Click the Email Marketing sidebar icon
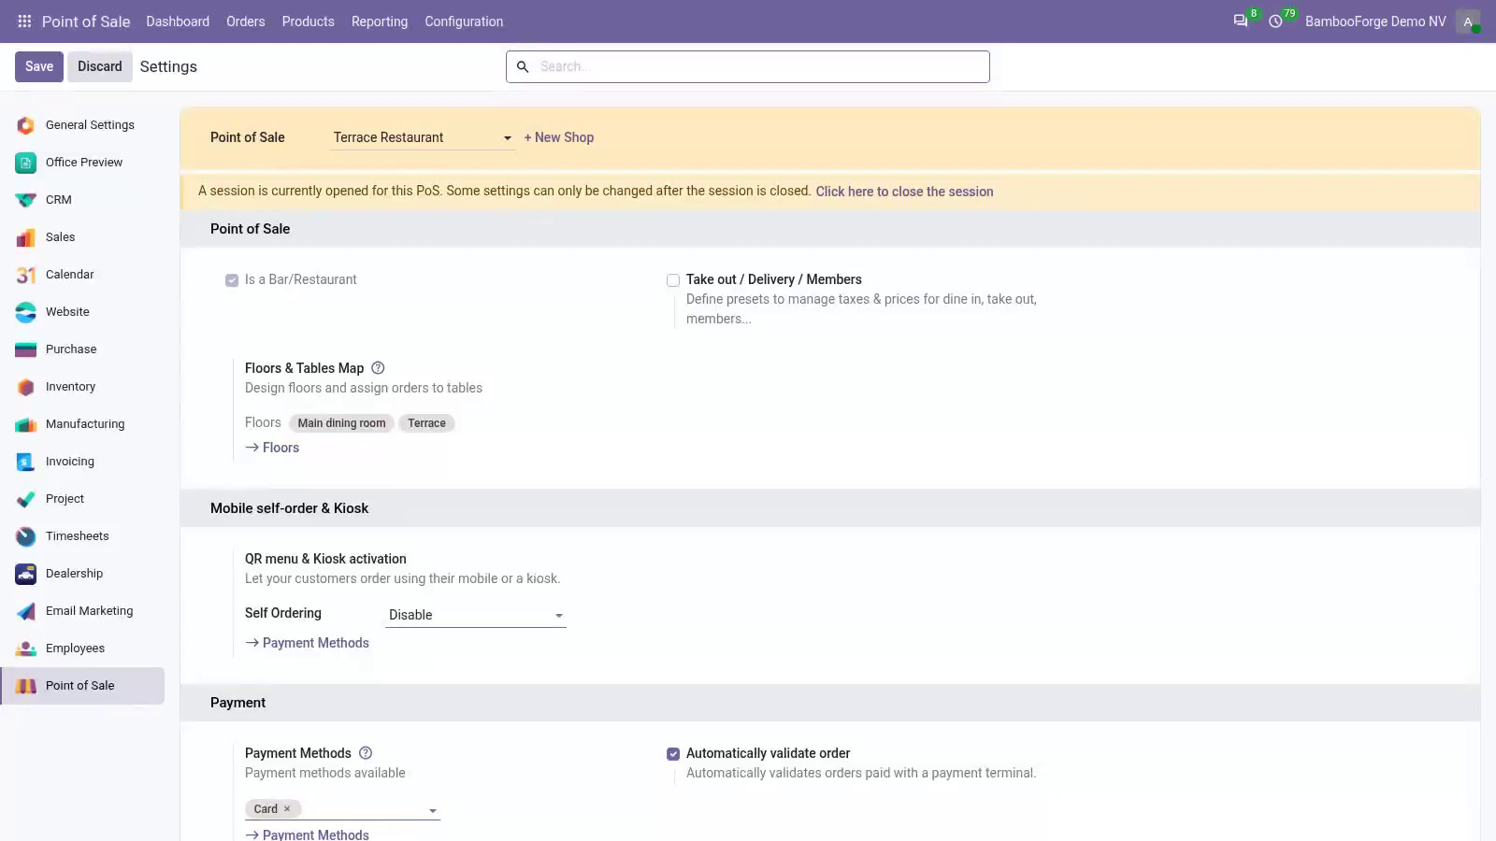The width and height of the screenshot is (1496, 841). 26,611
